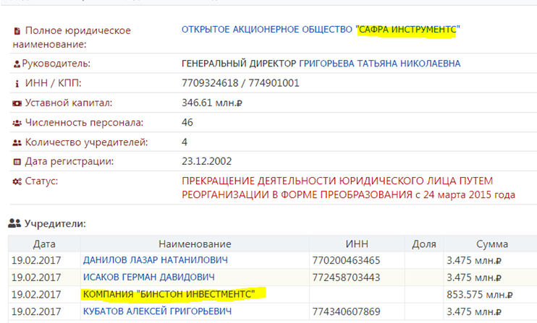Select ИНН 772458703443 in Исаков row
The height and width of the screenshot is (323, 537).
(x=346, y=277)
